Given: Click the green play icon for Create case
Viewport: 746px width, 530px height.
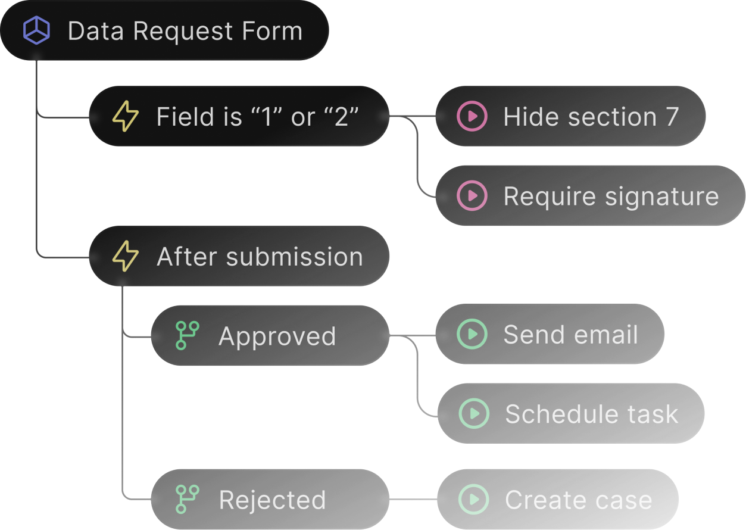Looking at the screenshot, I should pos(474,499).
